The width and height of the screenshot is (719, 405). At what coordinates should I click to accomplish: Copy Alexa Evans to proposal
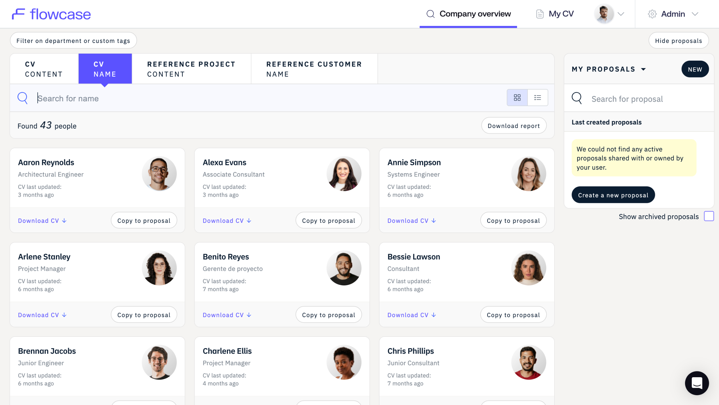(x=328, y=221)
